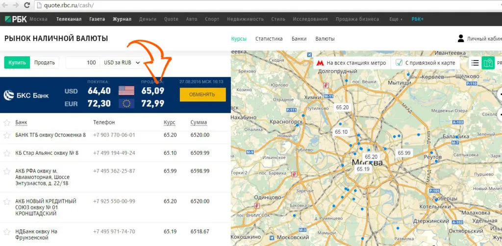This screenshot has height=246, width=502.
Task: Star the АКБ РФА row
Action: click(7, 172)
